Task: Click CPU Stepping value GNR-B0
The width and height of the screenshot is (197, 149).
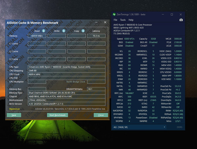Action: 67,71
